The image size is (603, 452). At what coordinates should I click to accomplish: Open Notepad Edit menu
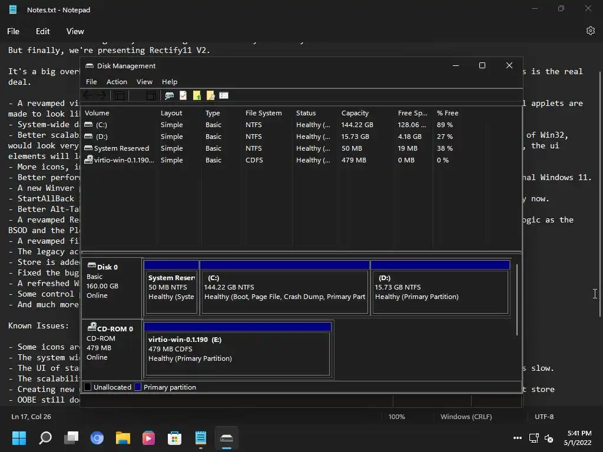coord(42,31)
